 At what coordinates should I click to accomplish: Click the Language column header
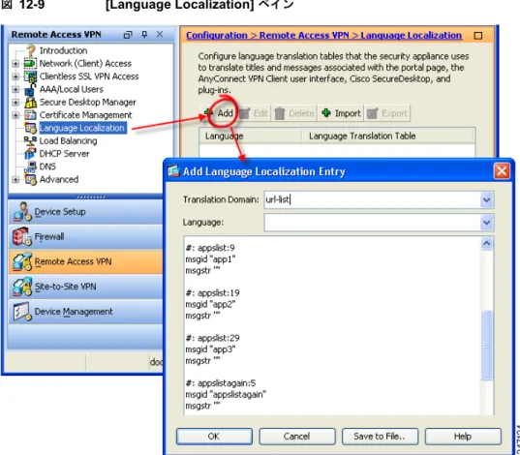tap(251, 136)
